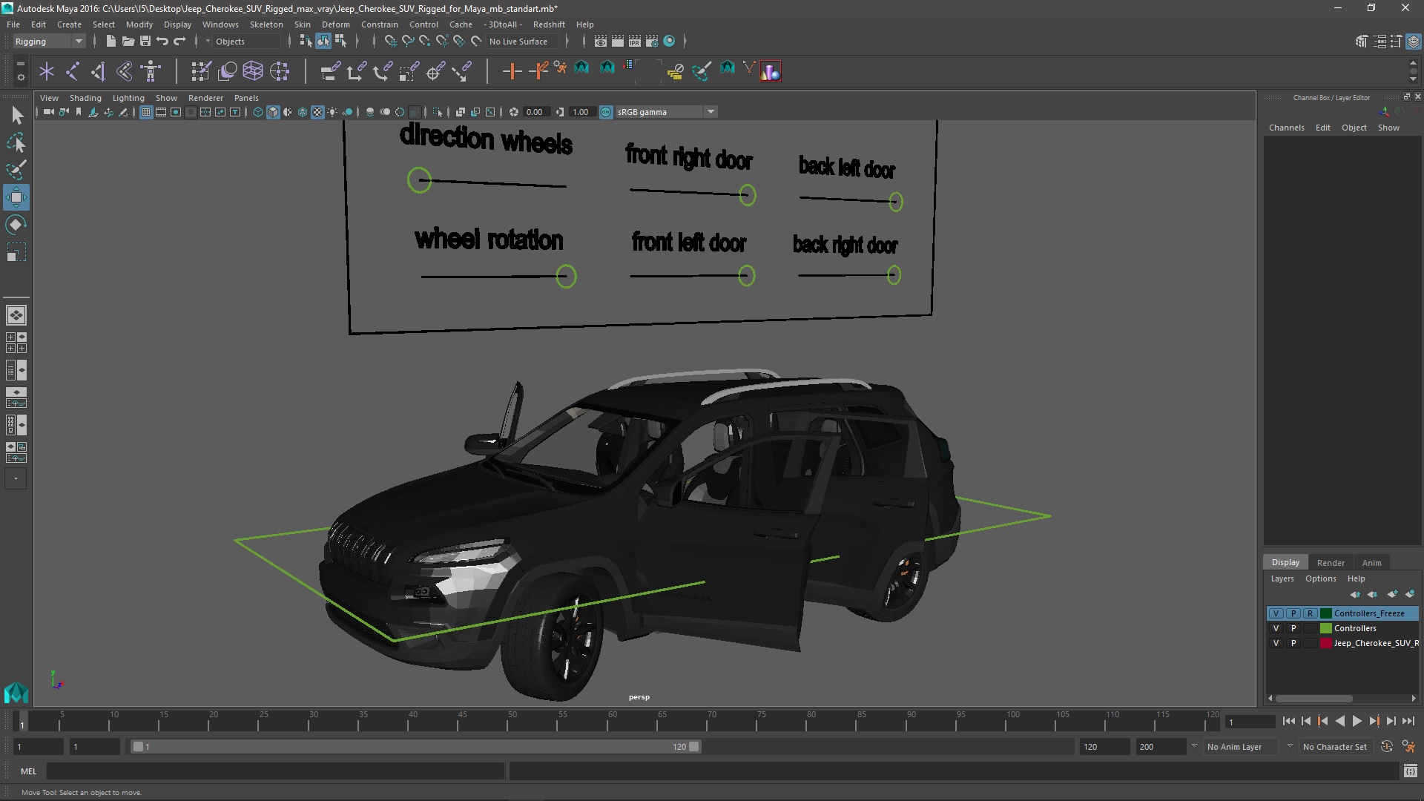
Task: Click the layer list horizontal scrollbar
Action: click(x=1314, y=699)
